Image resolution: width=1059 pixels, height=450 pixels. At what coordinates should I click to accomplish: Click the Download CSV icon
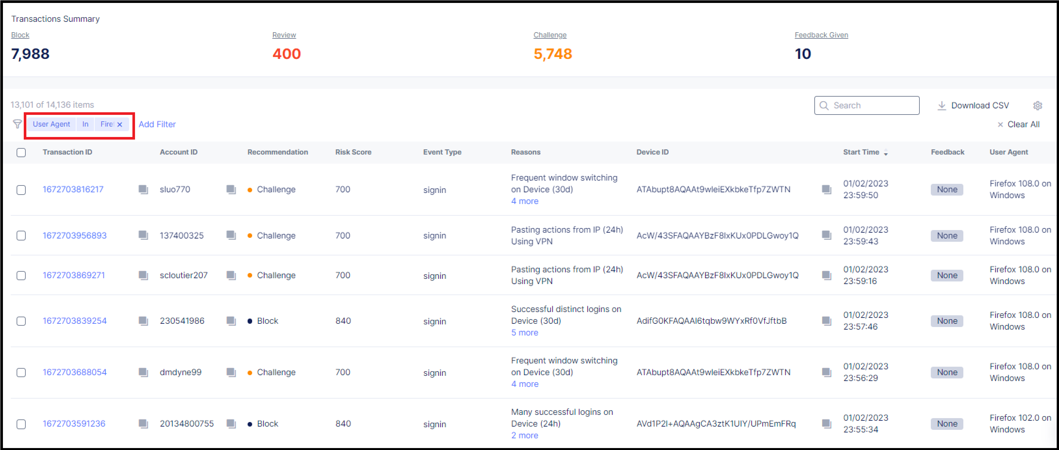942,106
